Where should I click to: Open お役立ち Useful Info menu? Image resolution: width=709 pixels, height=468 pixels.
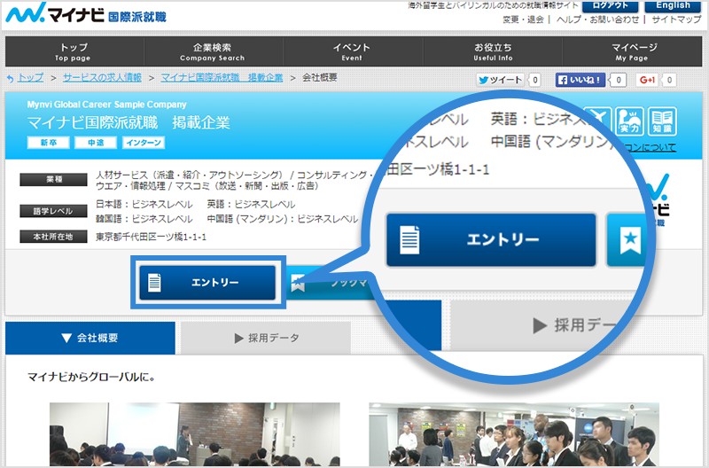pyautogui.click(x=493, y=51)
